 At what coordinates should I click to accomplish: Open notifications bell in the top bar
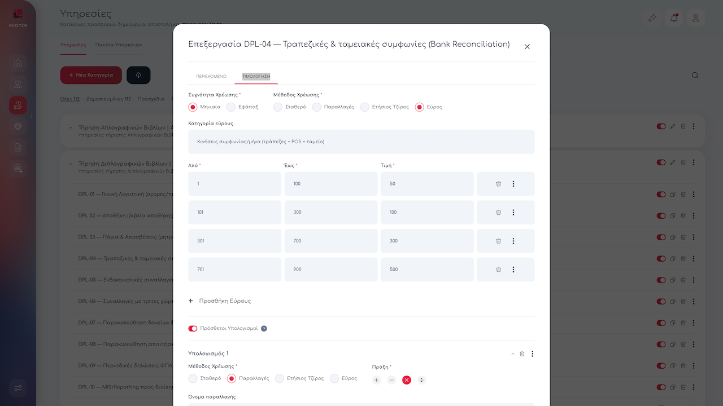674,18
